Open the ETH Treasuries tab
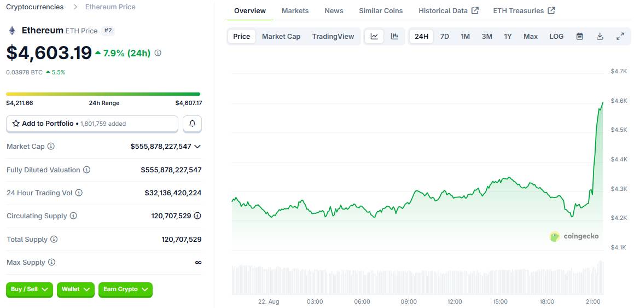Image resolution: width=634 pixels, height=308 pixels. pyautogui.click(x=524, y=11)
